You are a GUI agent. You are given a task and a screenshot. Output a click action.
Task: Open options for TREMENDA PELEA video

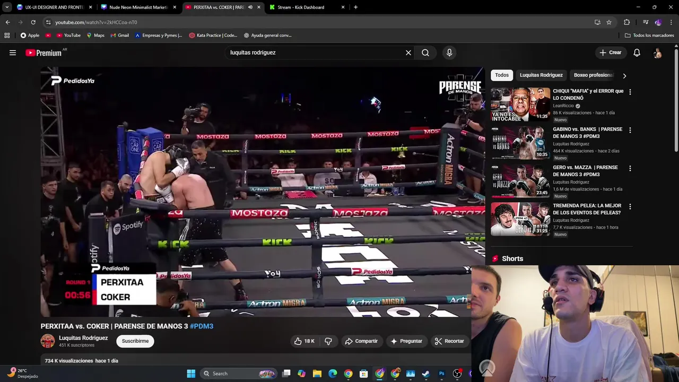[x=630, y=206]
